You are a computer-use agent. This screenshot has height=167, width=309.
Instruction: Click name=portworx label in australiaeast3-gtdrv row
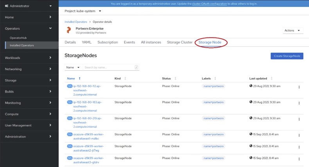214,158
